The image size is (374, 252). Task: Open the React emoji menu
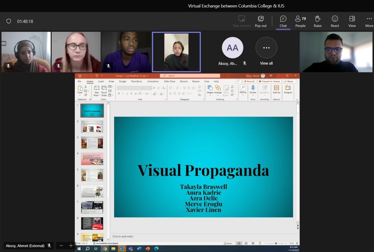335,21
